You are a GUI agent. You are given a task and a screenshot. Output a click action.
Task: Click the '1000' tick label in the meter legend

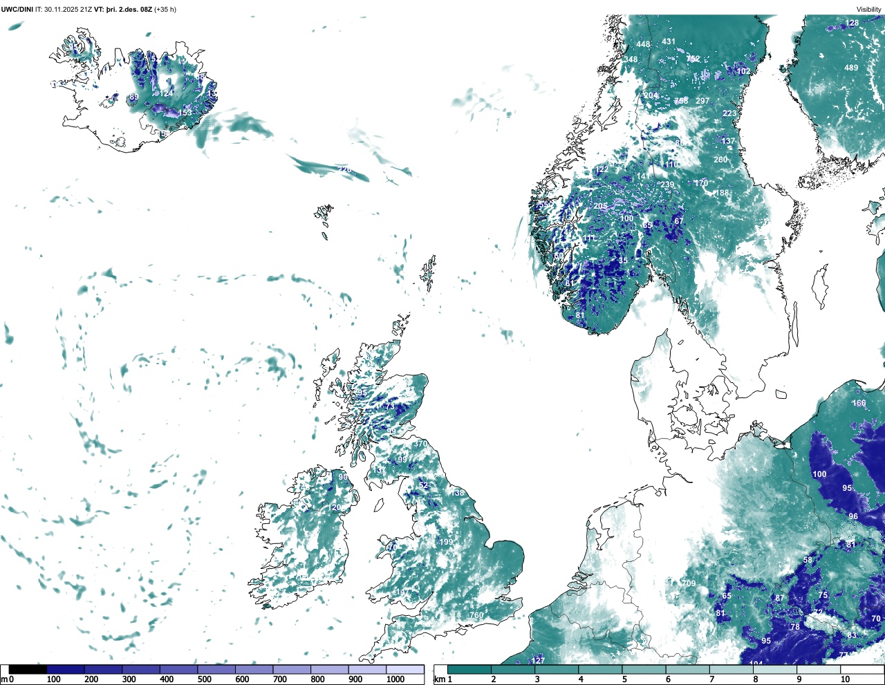coord(395,679)
